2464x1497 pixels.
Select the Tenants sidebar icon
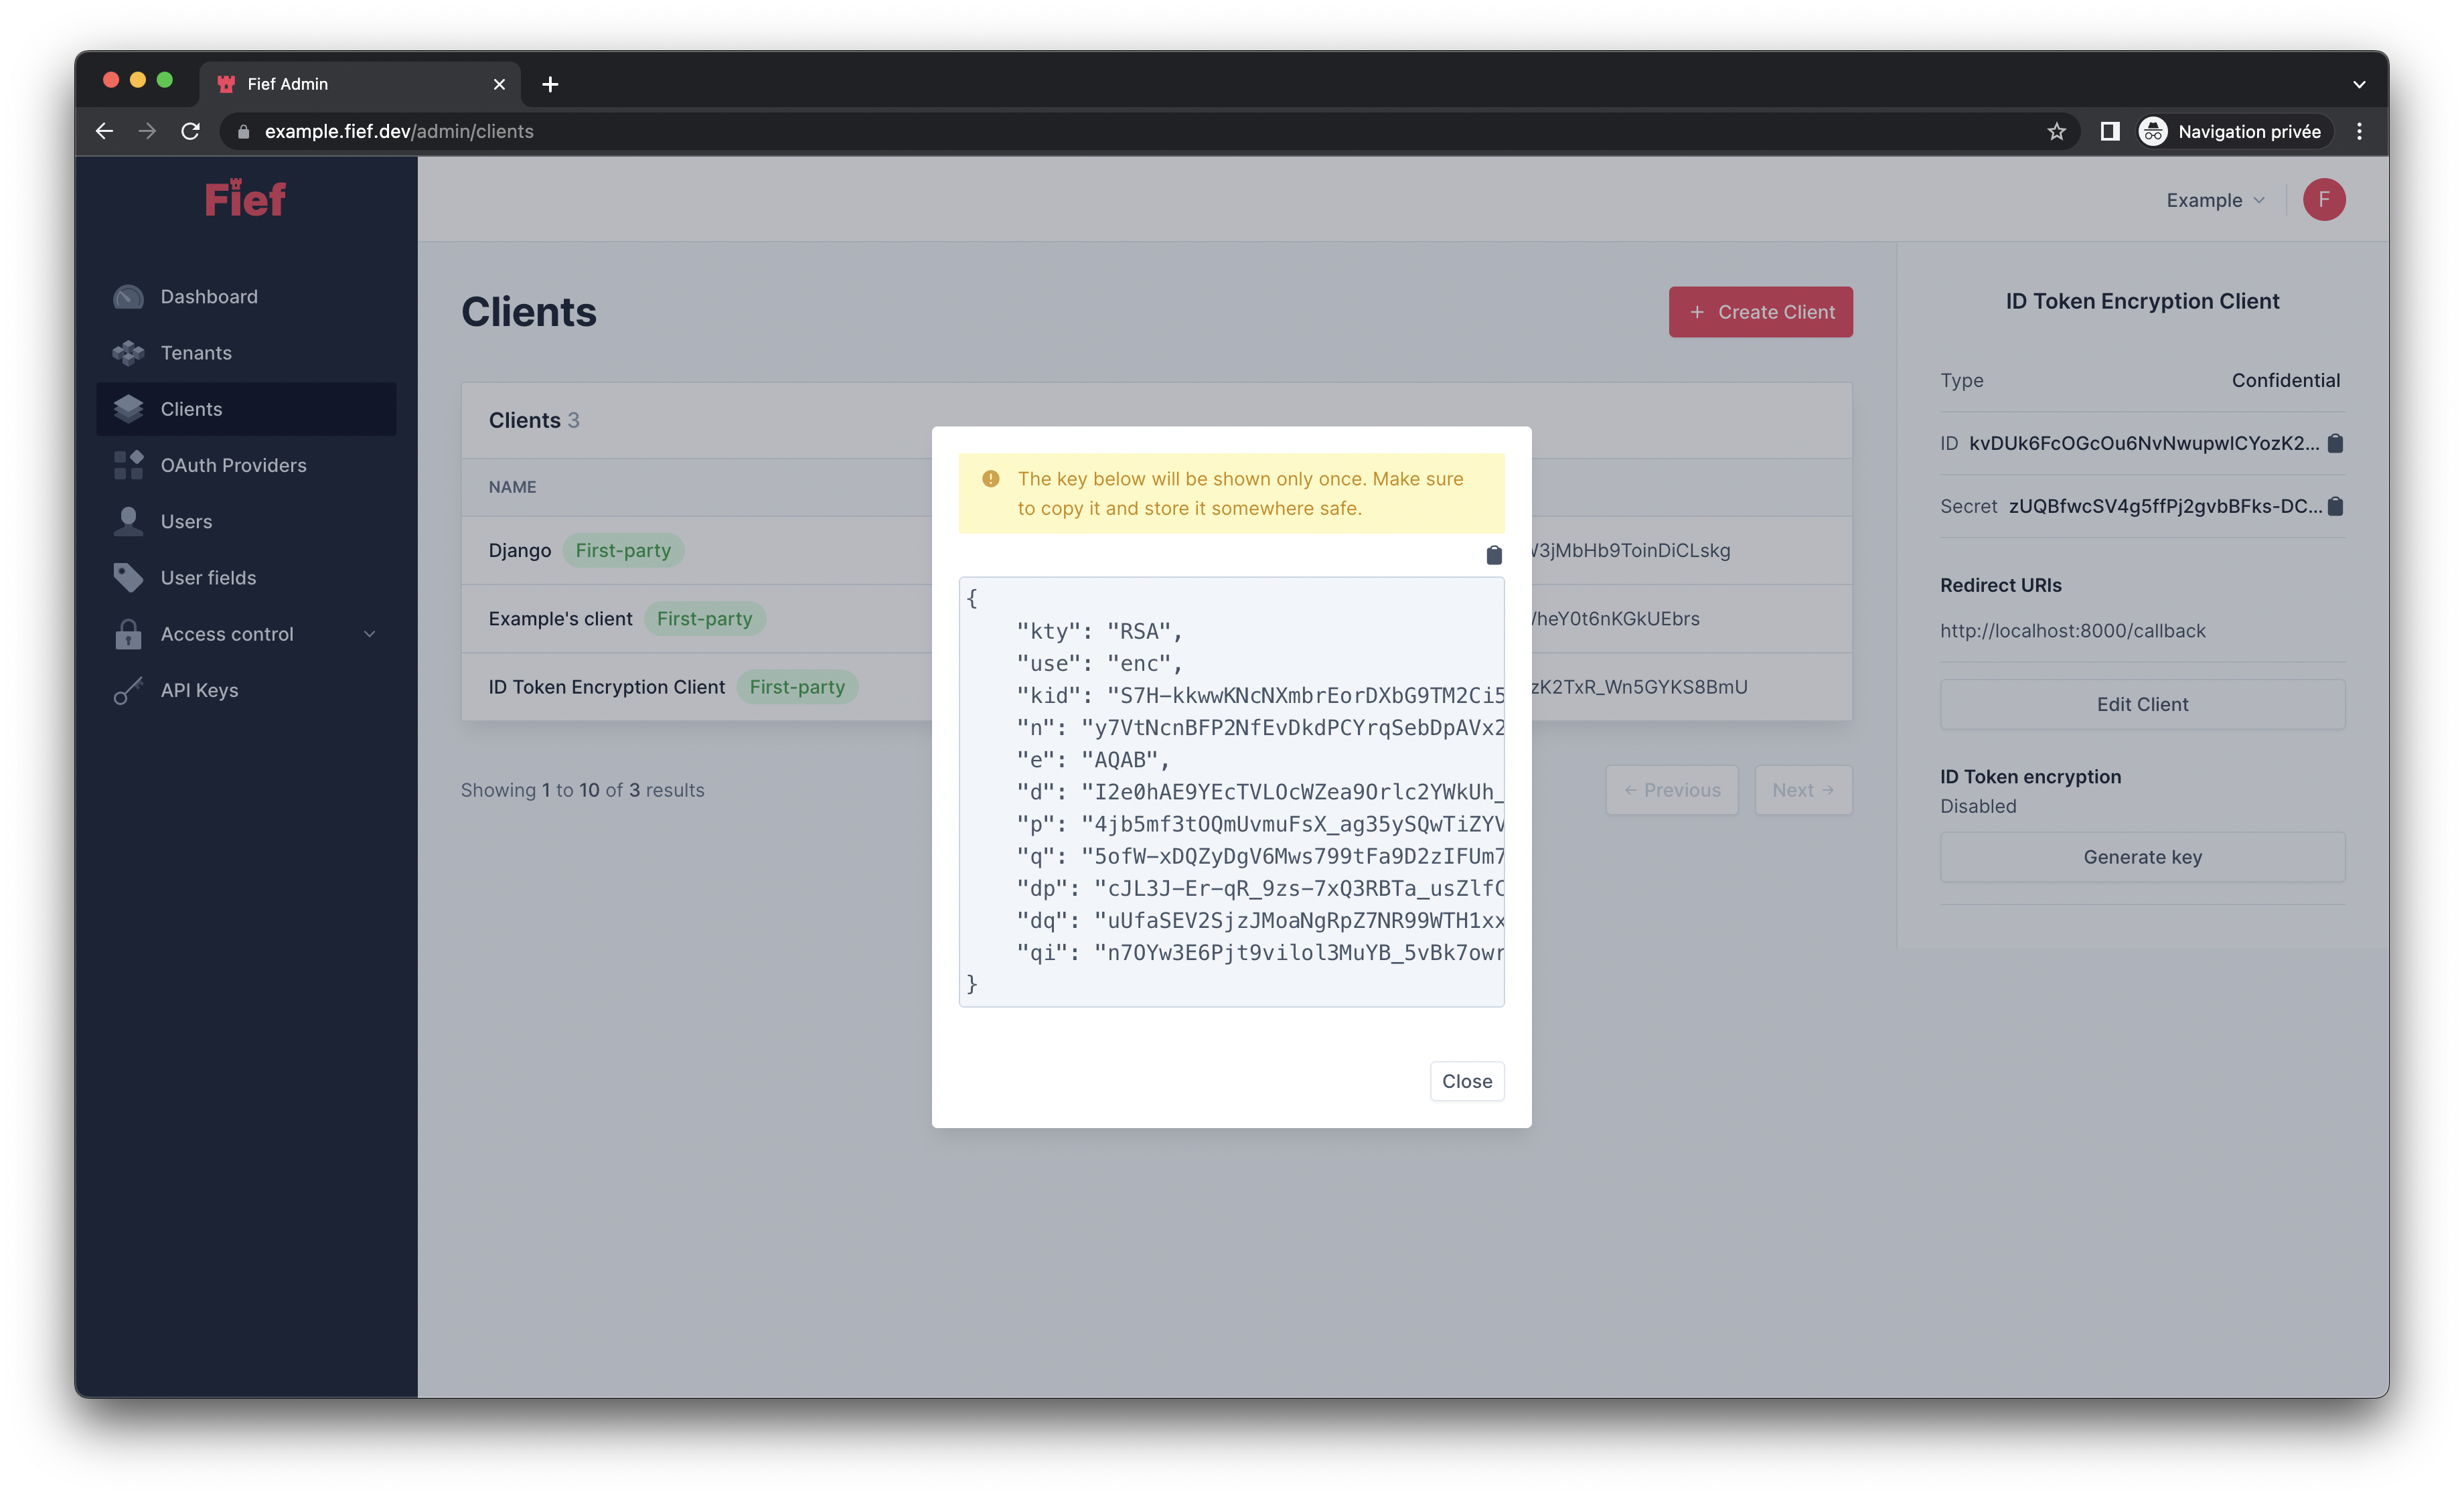[128, 352]
